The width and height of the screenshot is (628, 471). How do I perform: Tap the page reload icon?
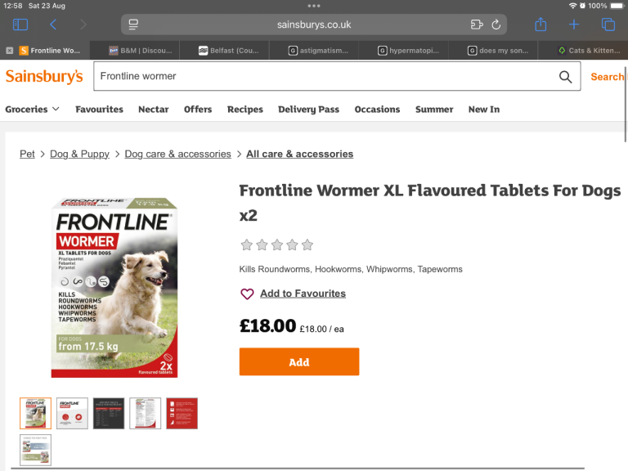click(496, 25)
